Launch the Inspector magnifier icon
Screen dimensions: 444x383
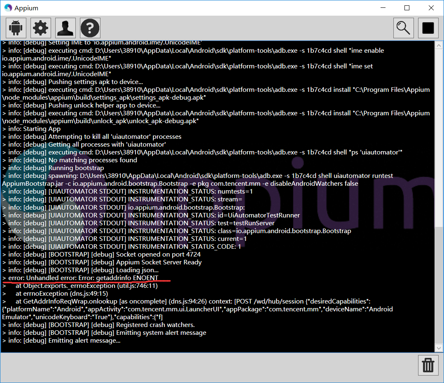pyautogui.click(x=404, y=28)
